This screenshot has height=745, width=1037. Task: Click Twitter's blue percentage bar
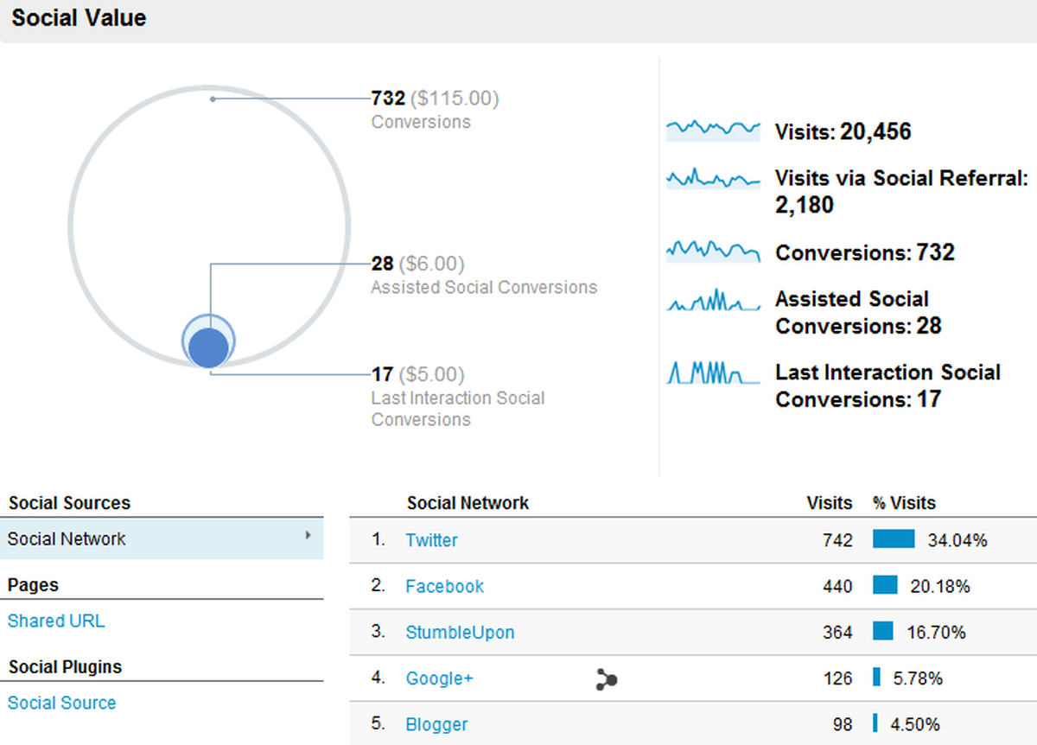pyautogui.click(x=892, y=538)
